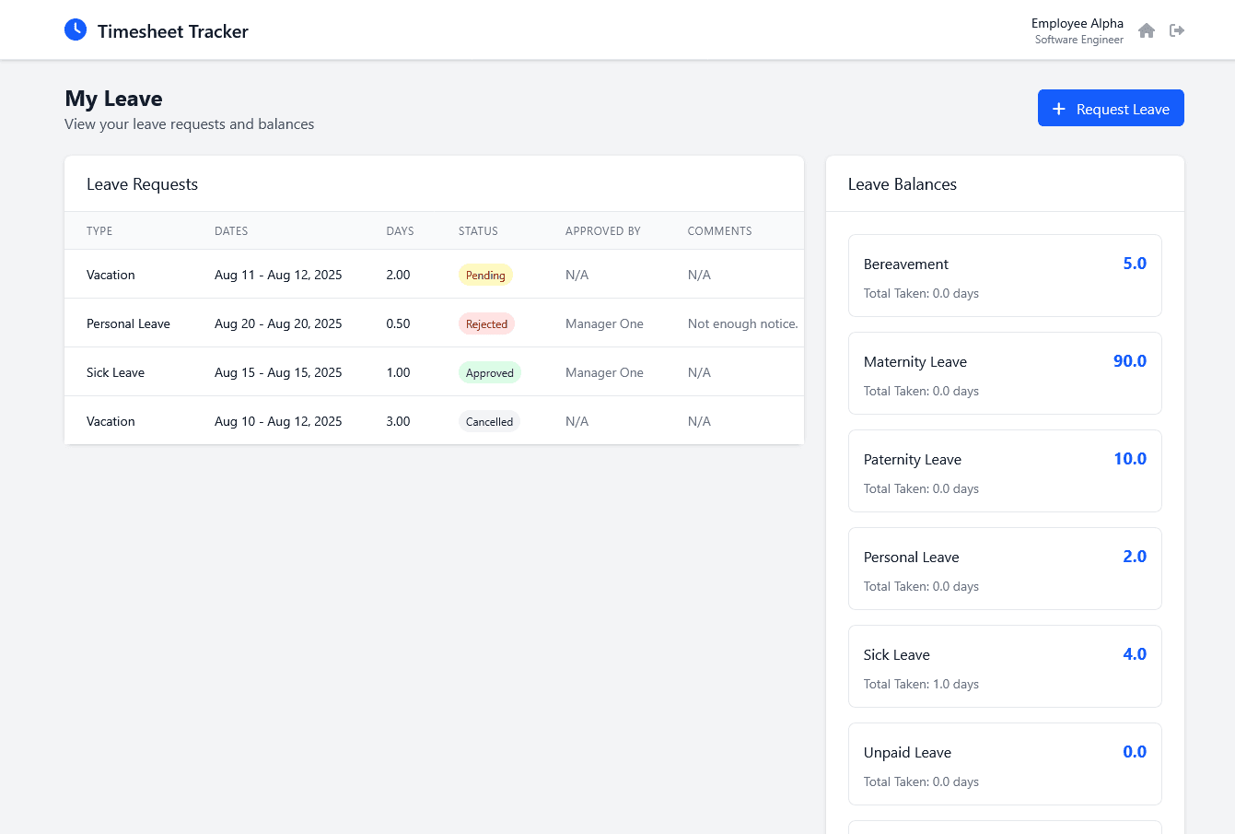Click the Employee Alpha profile name
1235x834 pixels.
[1078, 23]
